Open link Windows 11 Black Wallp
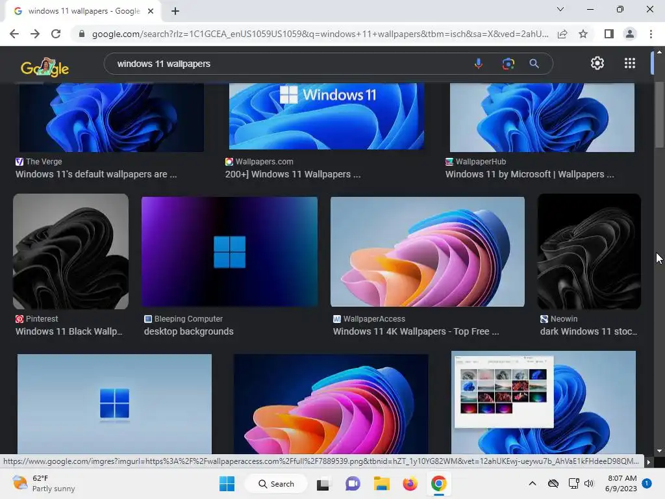 pyautogui.click(x=69, y=331)
